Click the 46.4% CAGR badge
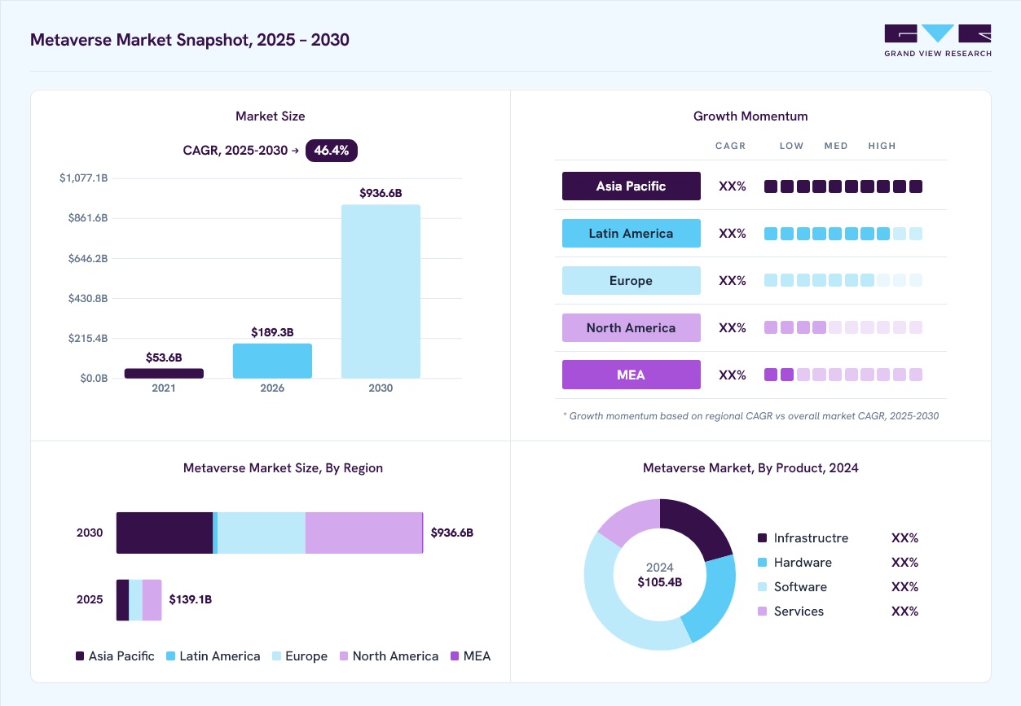The height and width of the screenshot is (706, 1021). [x=332, y=150]
